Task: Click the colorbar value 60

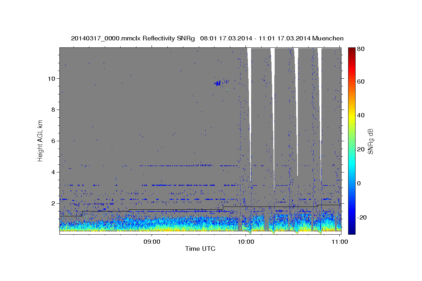Action: (361, 81)
